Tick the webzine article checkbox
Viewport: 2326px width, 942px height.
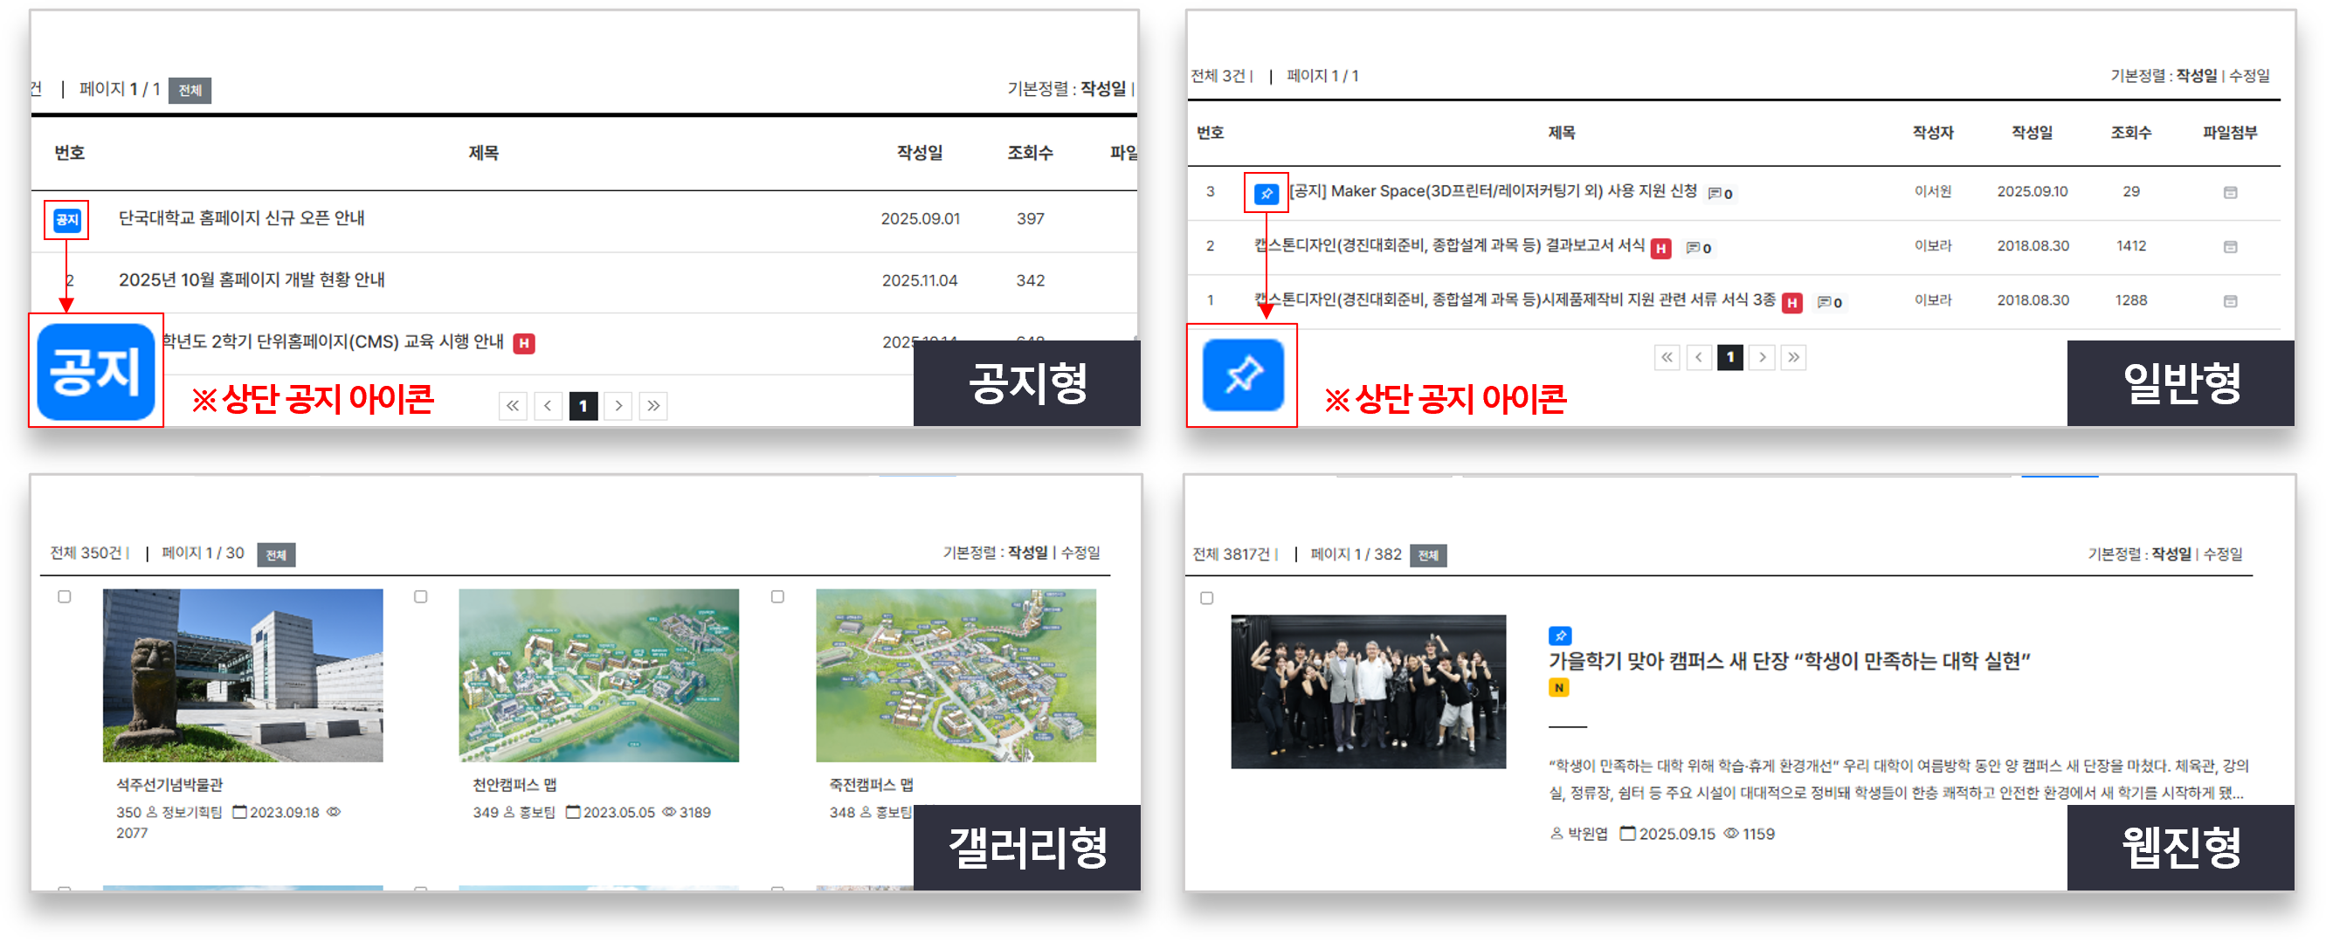(1206, 598)
